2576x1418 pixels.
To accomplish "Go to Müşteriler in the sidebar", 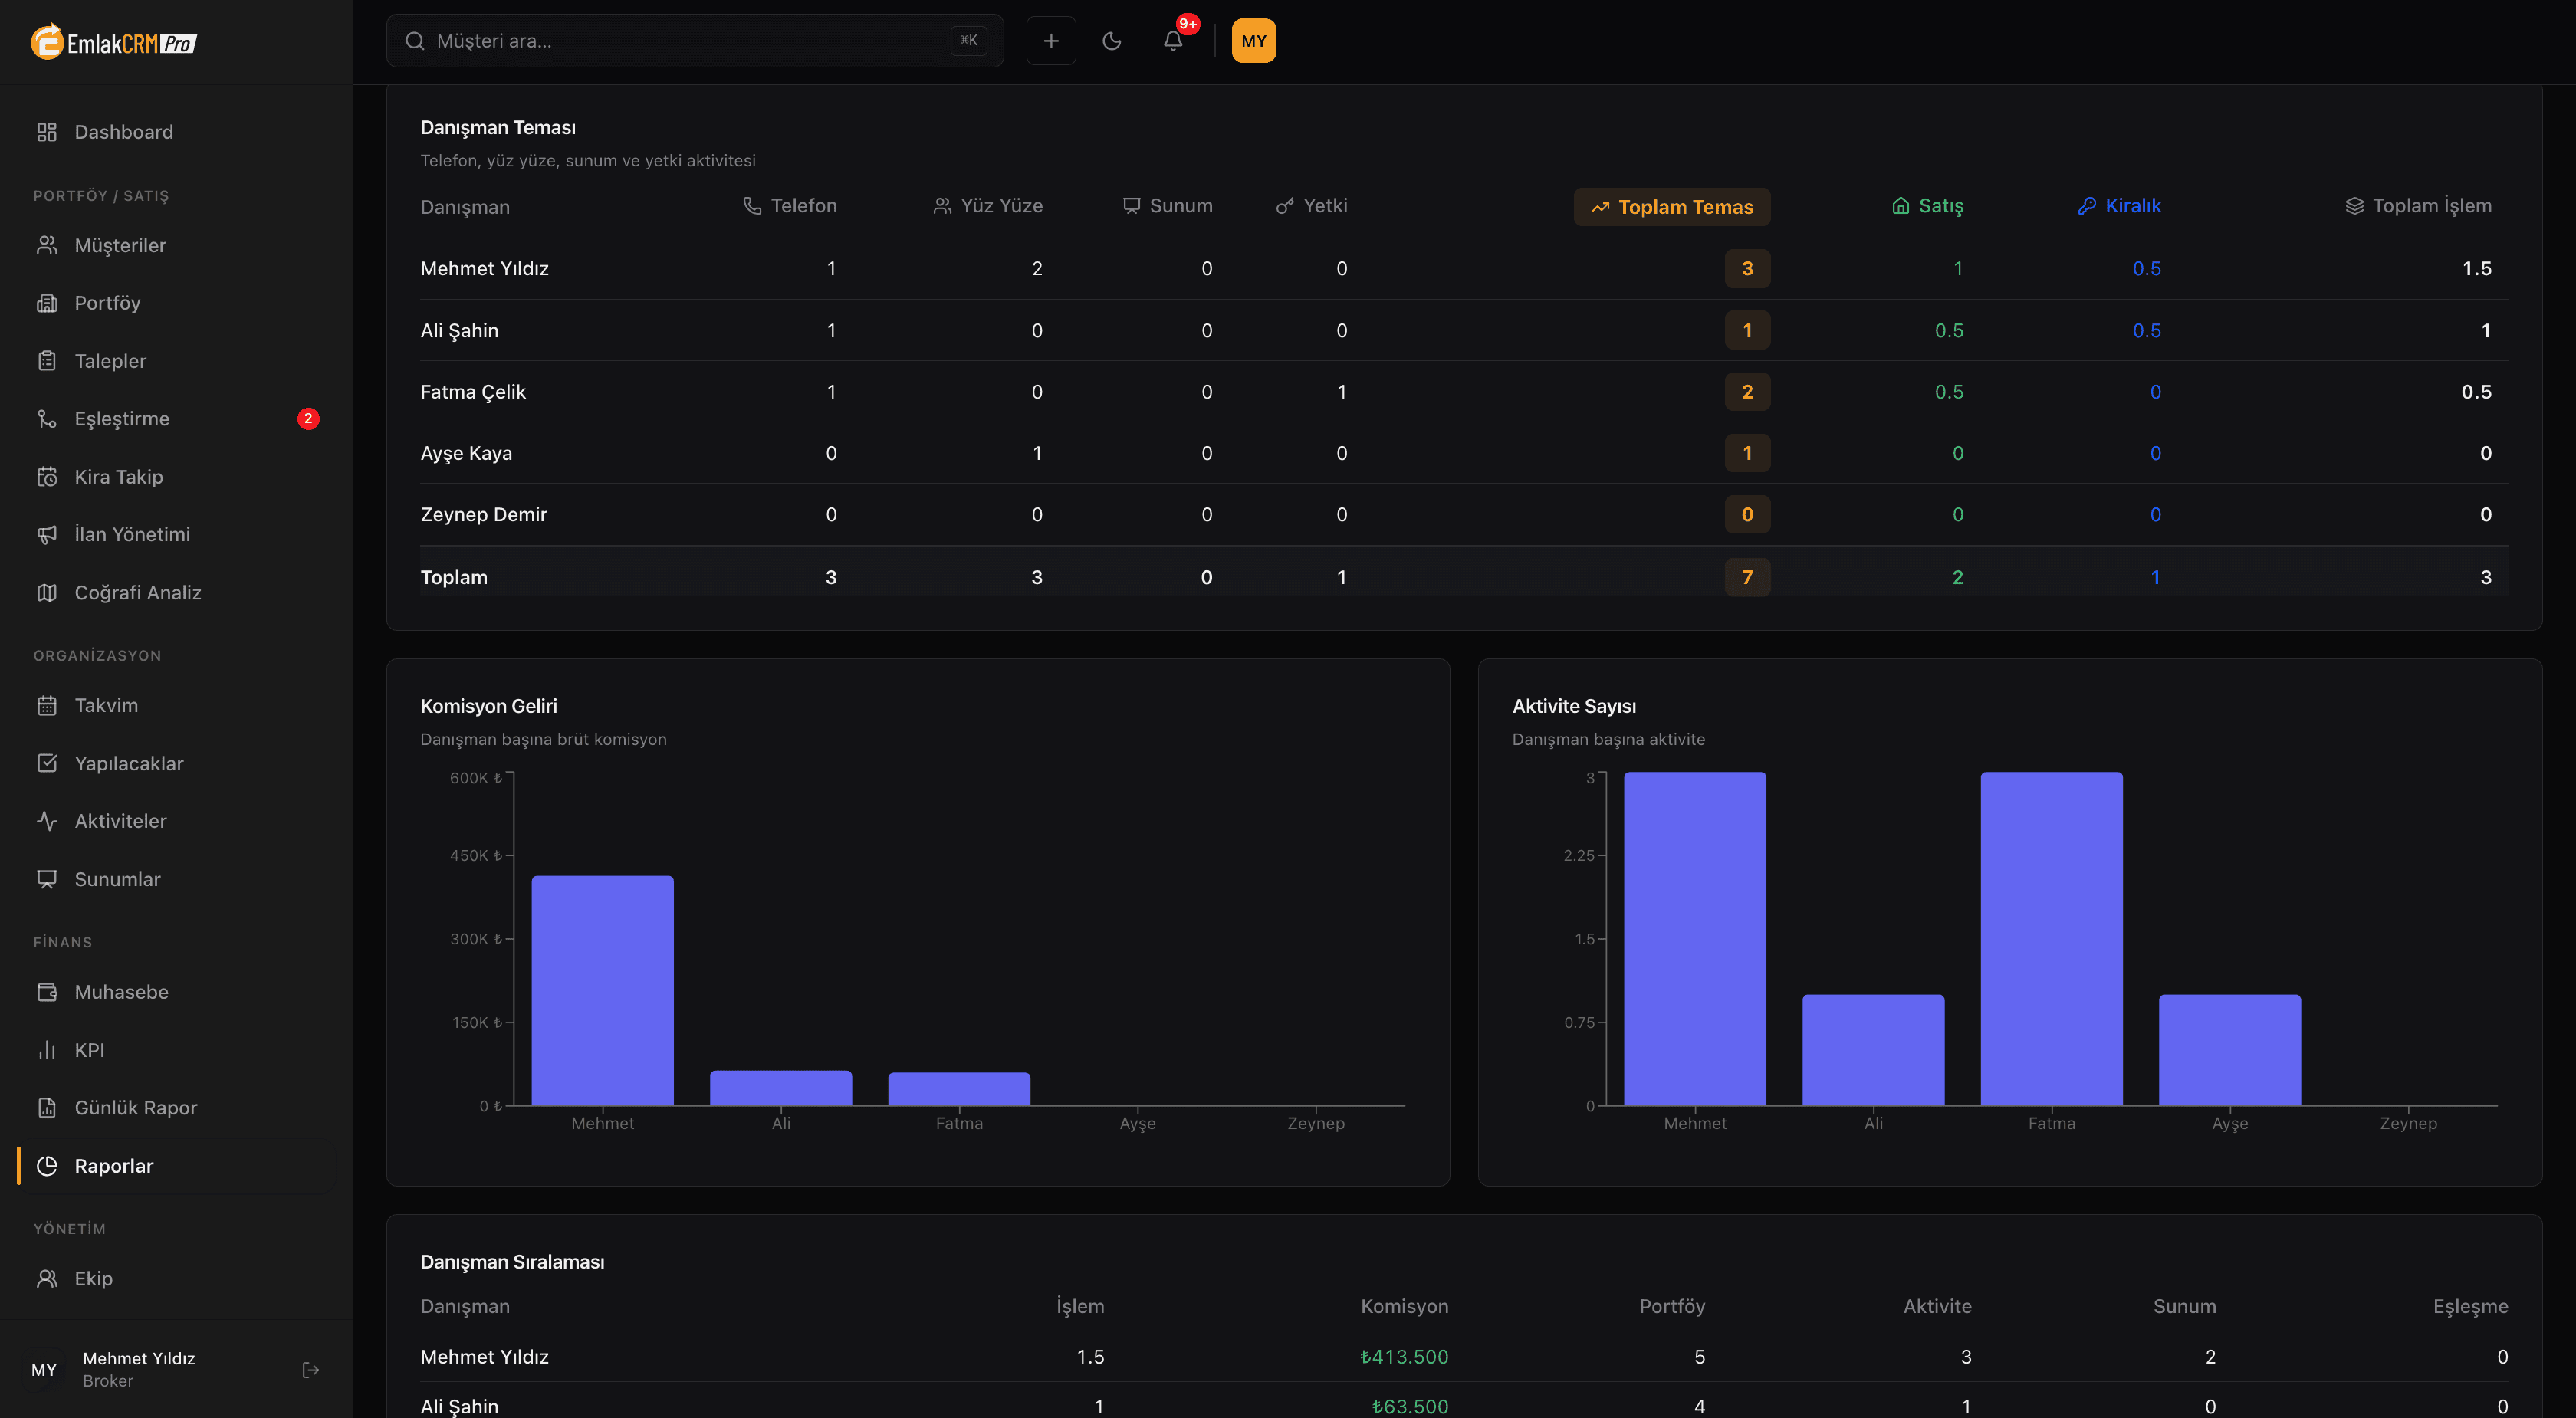I will 176,245.
